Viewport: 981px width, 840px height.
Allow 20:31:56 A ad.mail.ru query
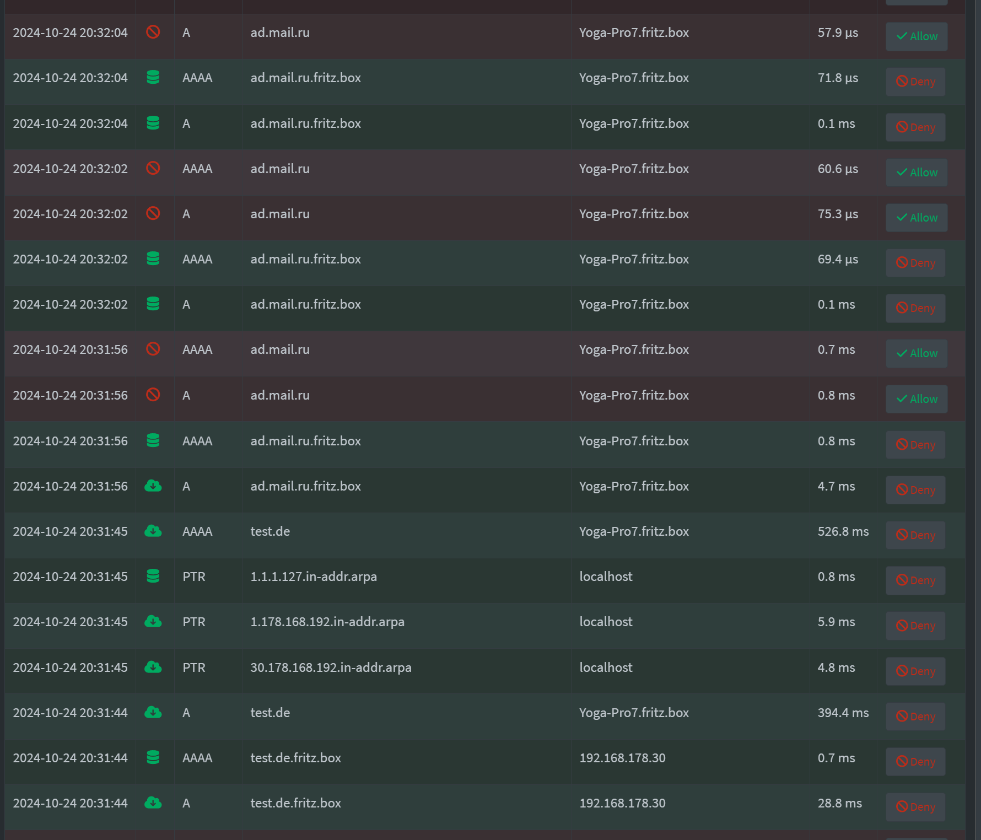917,399
